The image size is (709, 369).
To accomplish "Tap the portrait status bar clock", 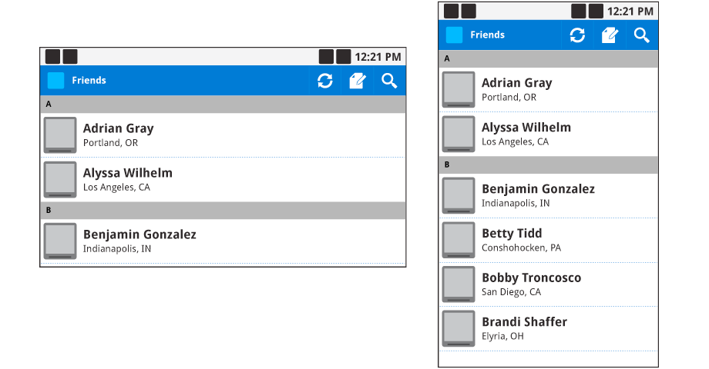I will [x=630, y=12].
